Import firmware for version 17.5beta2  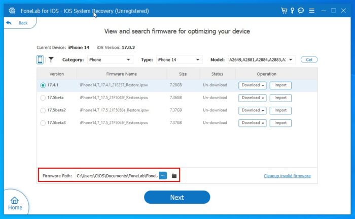[x=280, y=110]
